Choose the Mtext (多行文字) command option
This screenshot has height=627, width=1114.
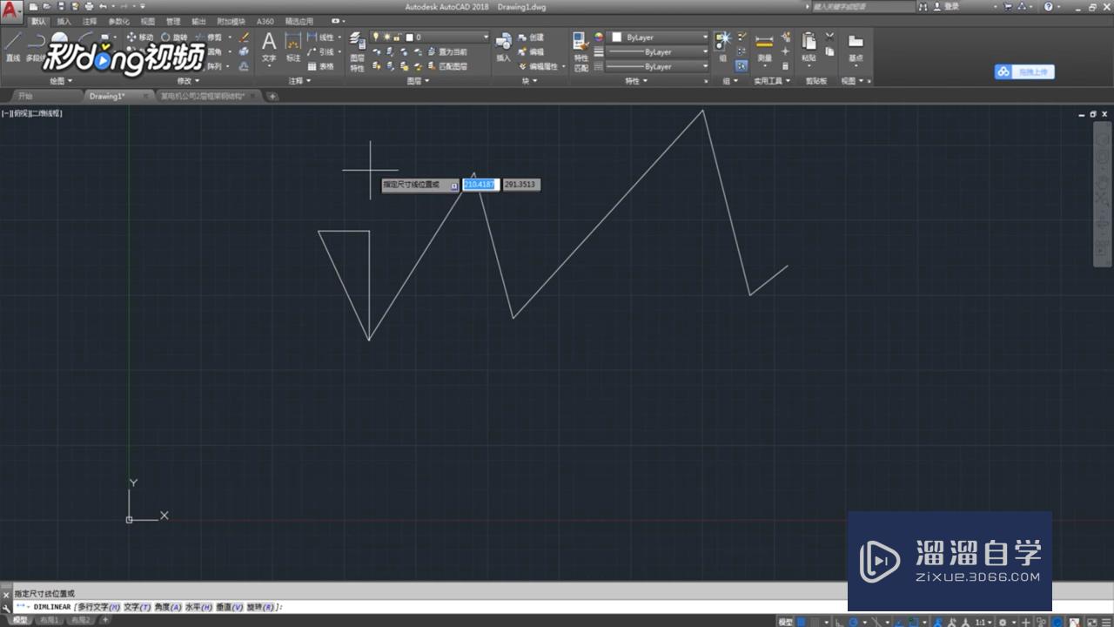click(97, 607)
